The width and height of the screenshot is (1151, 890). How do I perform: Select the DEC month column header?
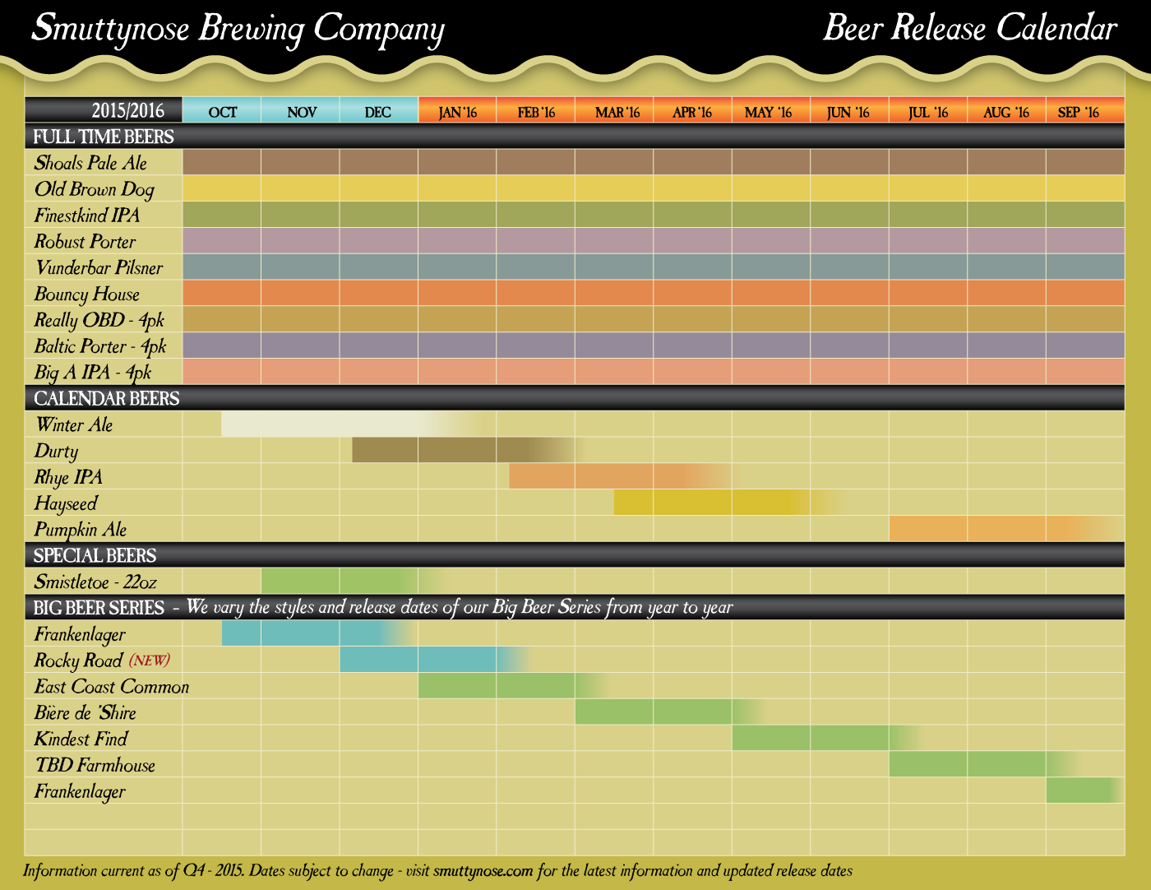click(x=379, y=110)
